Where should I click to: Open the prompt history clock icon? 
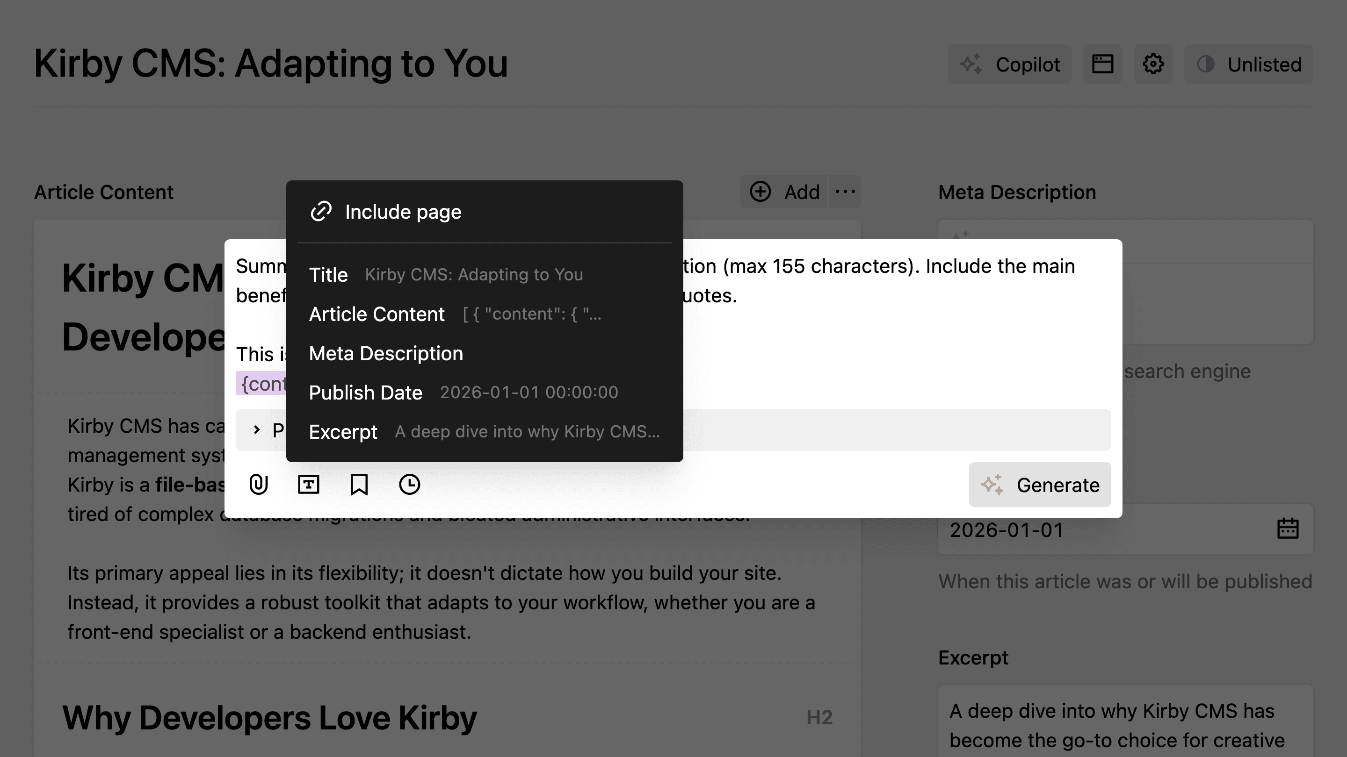(409, 484)
